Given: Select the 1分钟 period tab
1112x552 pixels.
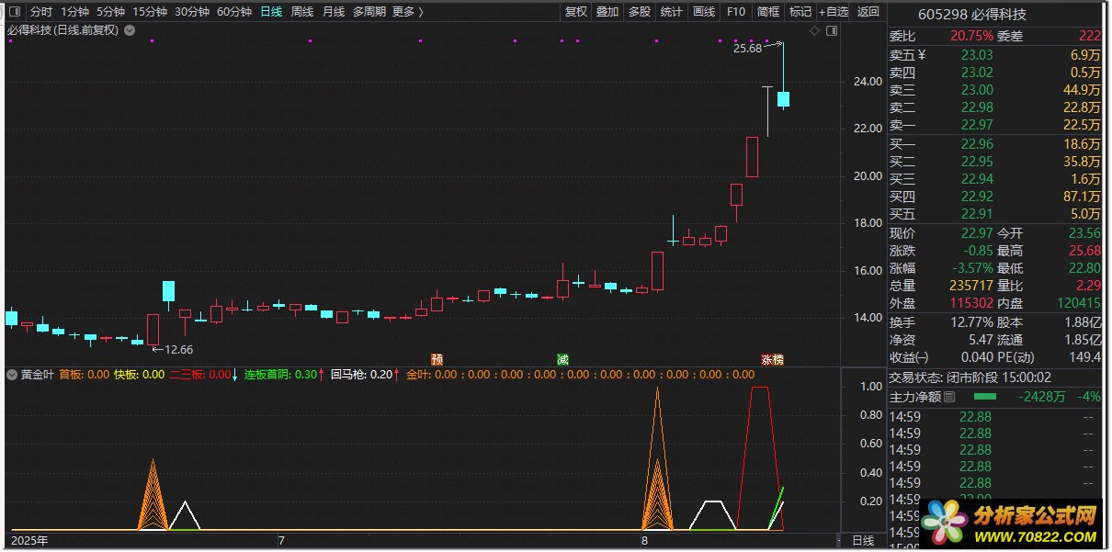Looking at the screenshot, I should point(75,12).
